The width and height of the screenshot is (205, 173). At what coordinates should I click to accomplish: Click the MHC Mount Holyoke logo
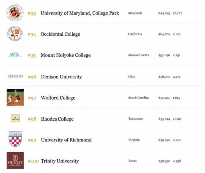point(15,55)
